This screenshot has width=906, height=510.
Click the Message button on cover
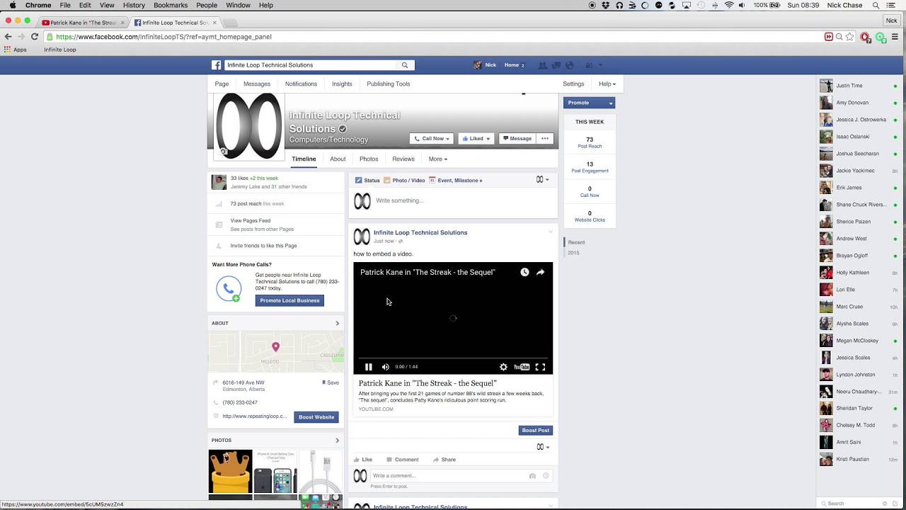[x=516, y=139]
